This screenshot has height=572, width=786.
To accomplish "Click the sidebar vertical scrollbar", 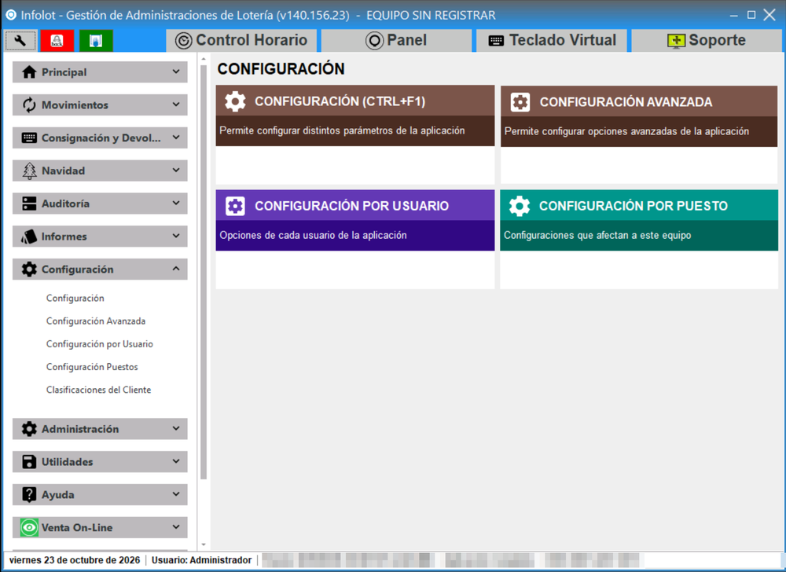I will [204, 273].
